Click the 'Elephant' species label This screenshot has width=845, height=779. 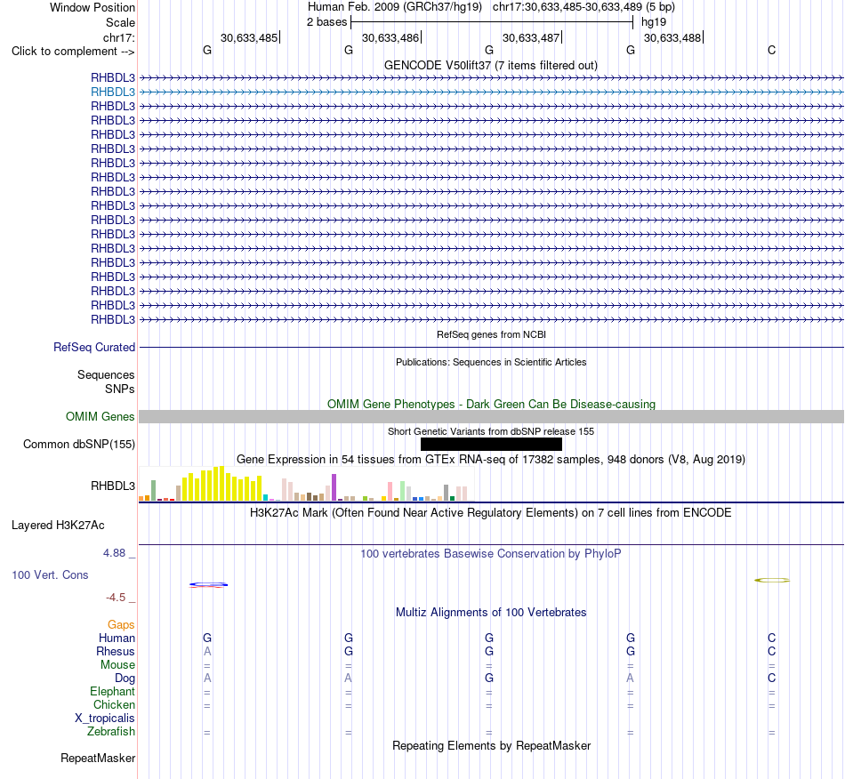pyautogui.click(x=112, y=692)
